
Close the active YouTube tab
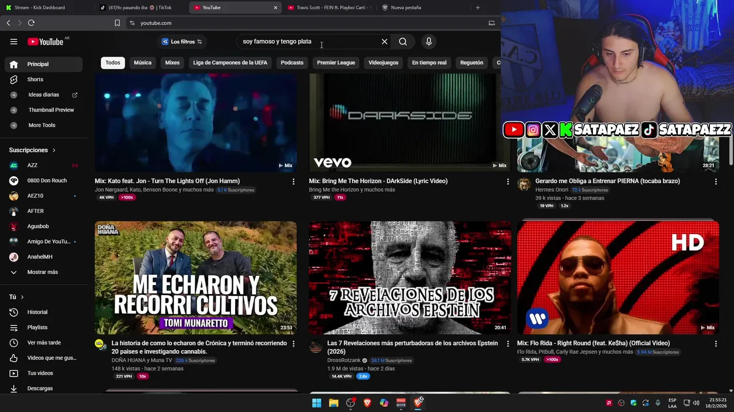(275, 7)
